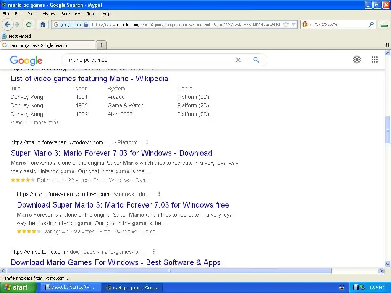Viewport: 391px width, 293px height.
Task: Click the horizontal scrollbar thumb
Action: tap(169, 271)
